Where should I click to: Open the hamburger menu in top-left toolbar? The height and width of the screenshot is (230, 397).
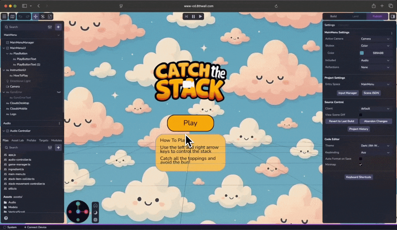click(4, 16)
